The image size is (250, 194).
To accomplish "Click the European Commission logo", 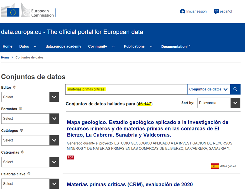I will click(x=29, y=10).
